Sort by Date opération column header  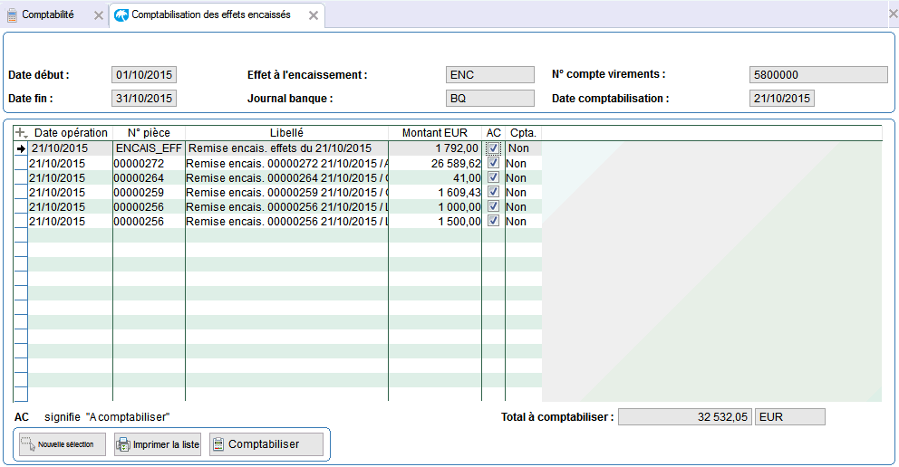click(x=71, y=133)
